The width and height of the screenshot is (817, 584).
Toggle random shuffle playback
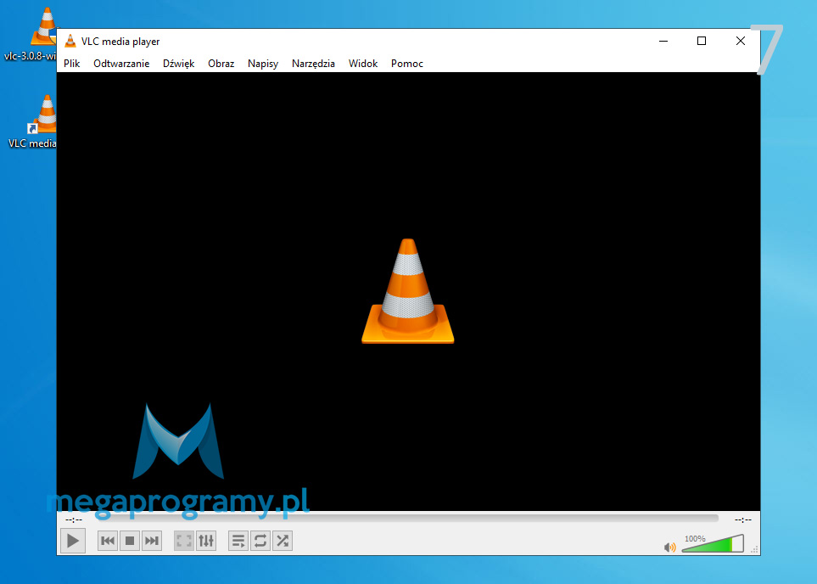pyautogui.click(x=283, y=541)
